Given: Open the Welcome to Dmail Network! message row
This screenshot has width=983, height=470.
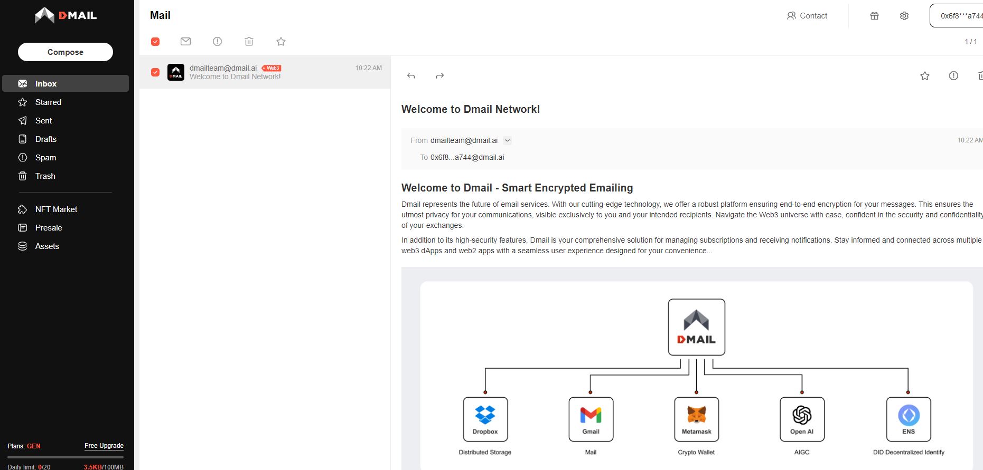Looking at the screenshot, I should pos(265,72).
